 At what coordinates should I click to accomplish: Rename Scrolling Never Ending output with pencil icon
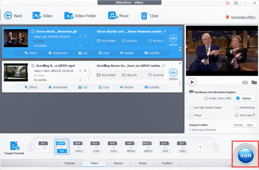pyautogui.click(x=163, y=66)
